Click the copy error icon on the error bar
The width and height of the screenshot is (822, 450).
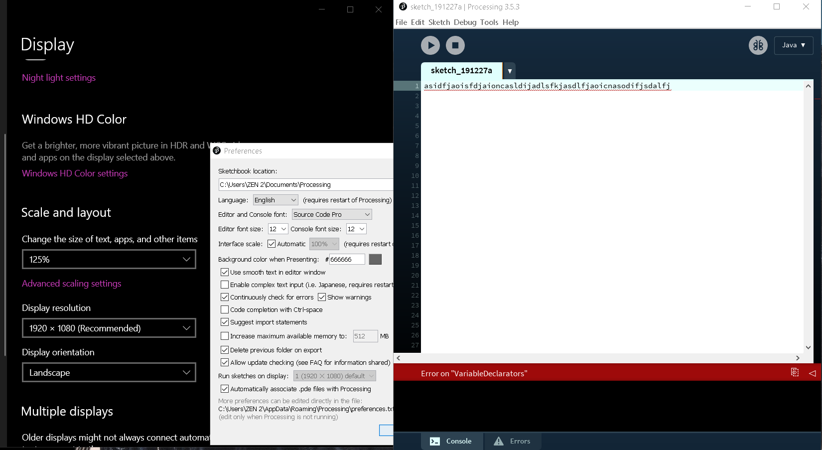coord(795,372)
